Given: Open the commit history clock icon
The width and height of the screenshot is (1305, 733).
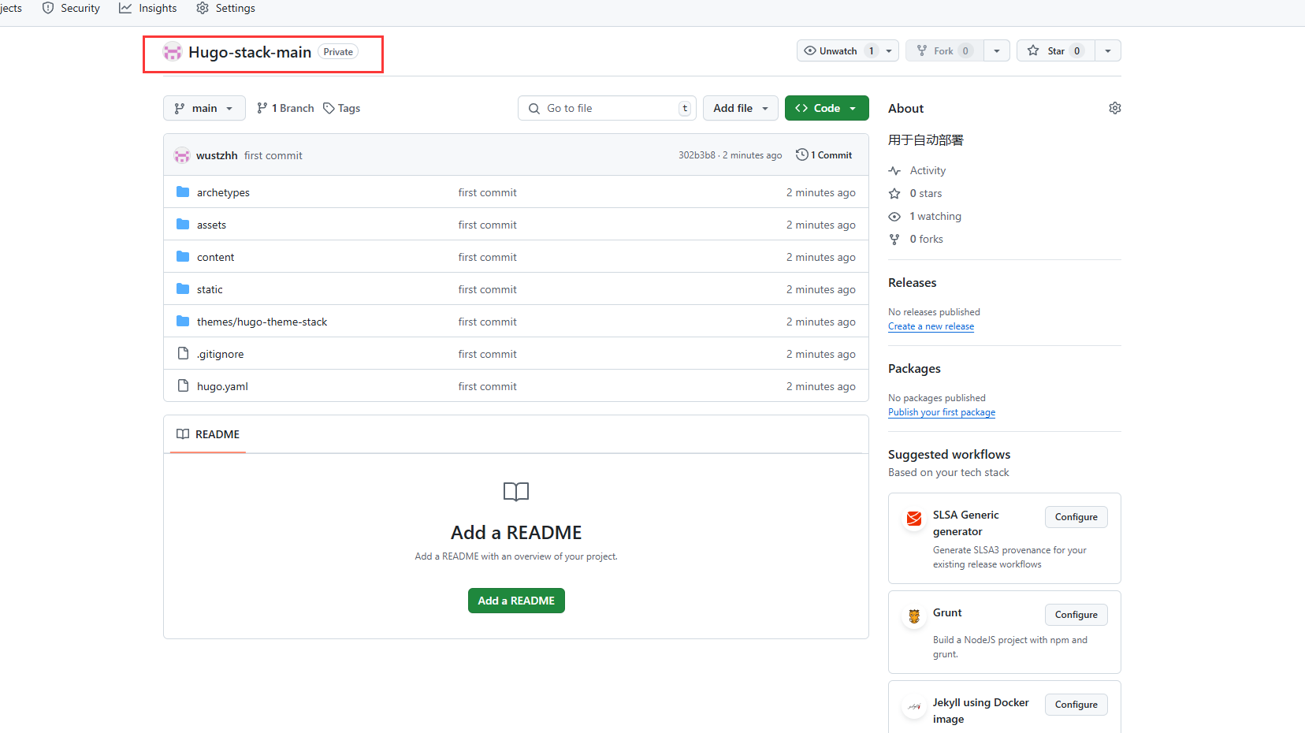Looking at the screenshot, I should click(x=801, y=154).
